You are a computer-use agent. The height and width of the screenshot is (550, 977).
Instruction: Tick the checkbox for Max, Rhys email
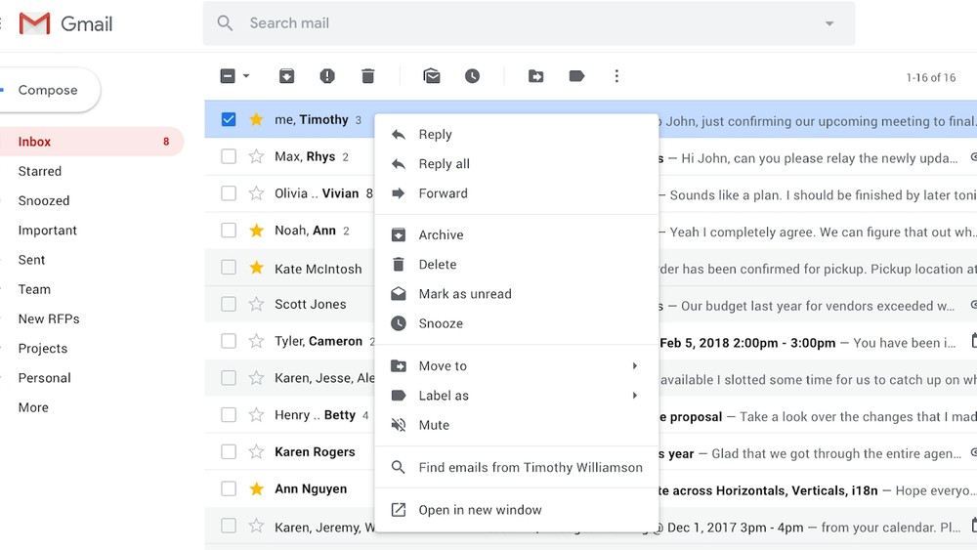229,156
